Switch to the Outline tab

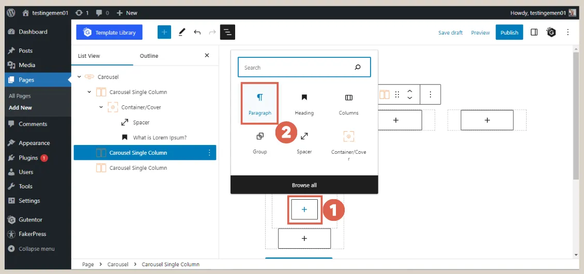[x=149, y=56]
